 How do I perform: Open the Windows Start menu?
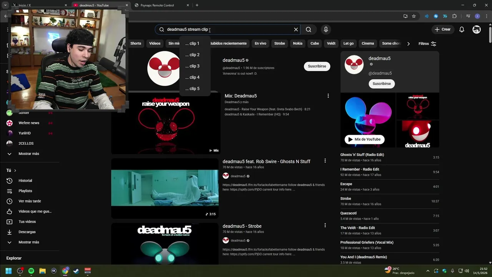click(x=8, y=271)
